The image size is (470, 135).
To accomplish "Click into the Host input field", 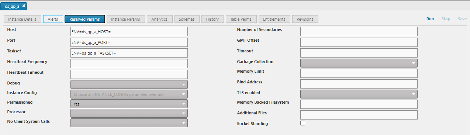I will click(x=129, y=31).
